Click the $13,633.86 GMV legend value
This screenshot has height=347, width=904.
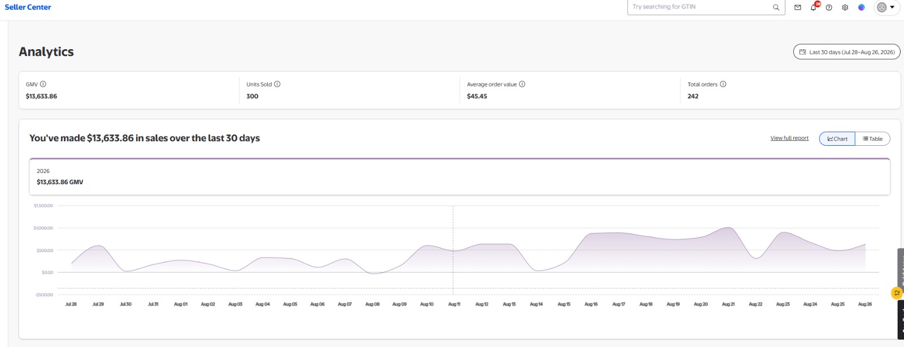(60, 182)
